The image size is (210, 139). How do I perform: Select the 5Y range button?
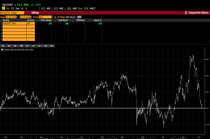[x=46, y=46]
